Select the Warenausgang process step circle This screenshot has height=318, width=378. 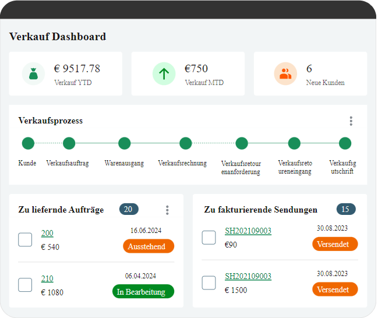pos(125,143)
